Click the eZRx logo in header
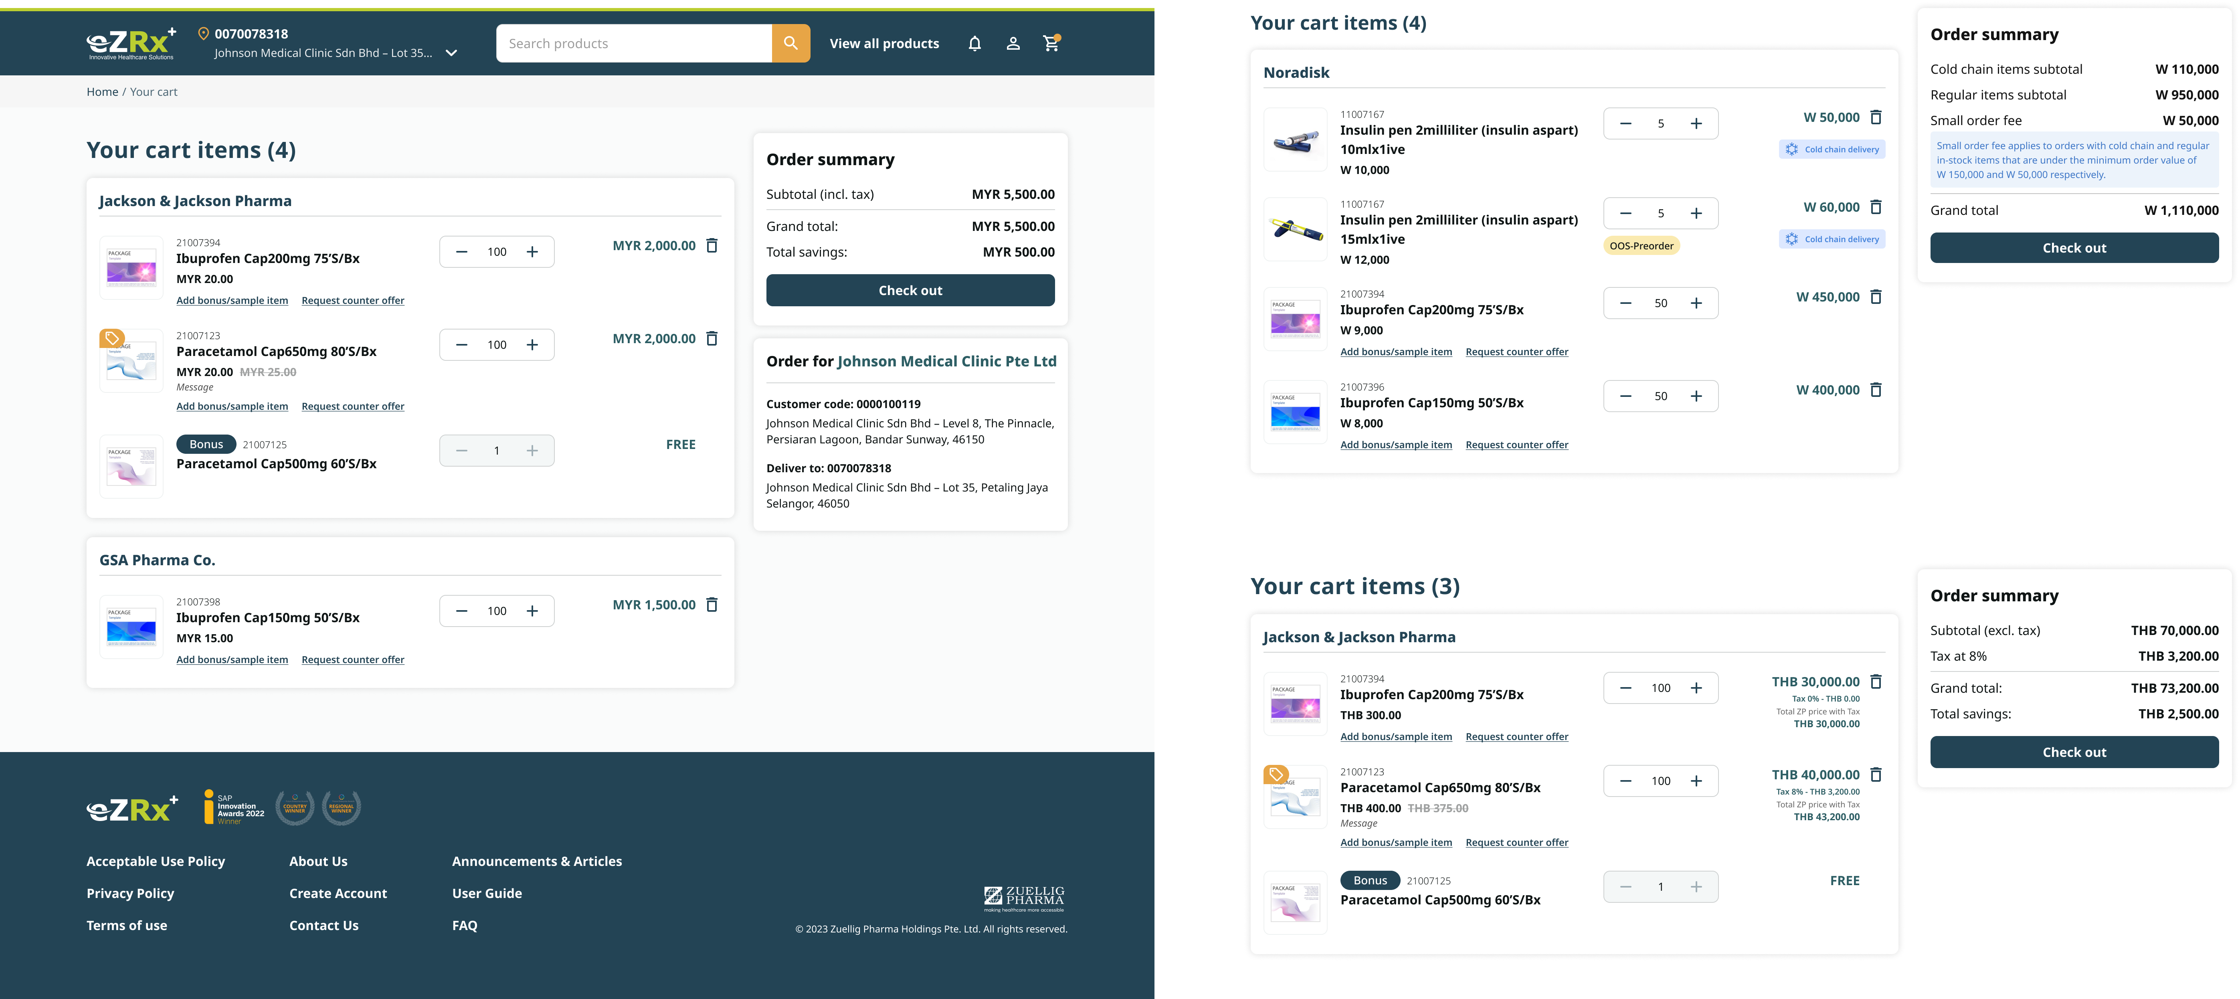 click(x=131, y=43)
